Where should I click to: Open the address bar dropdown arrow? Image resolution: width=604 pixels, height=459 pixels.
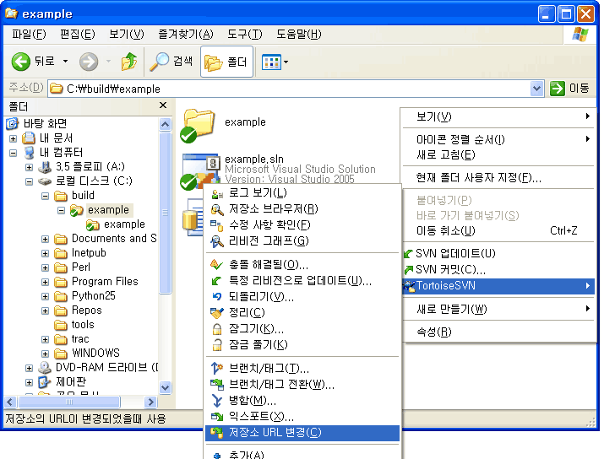click(x=536, y=89)
